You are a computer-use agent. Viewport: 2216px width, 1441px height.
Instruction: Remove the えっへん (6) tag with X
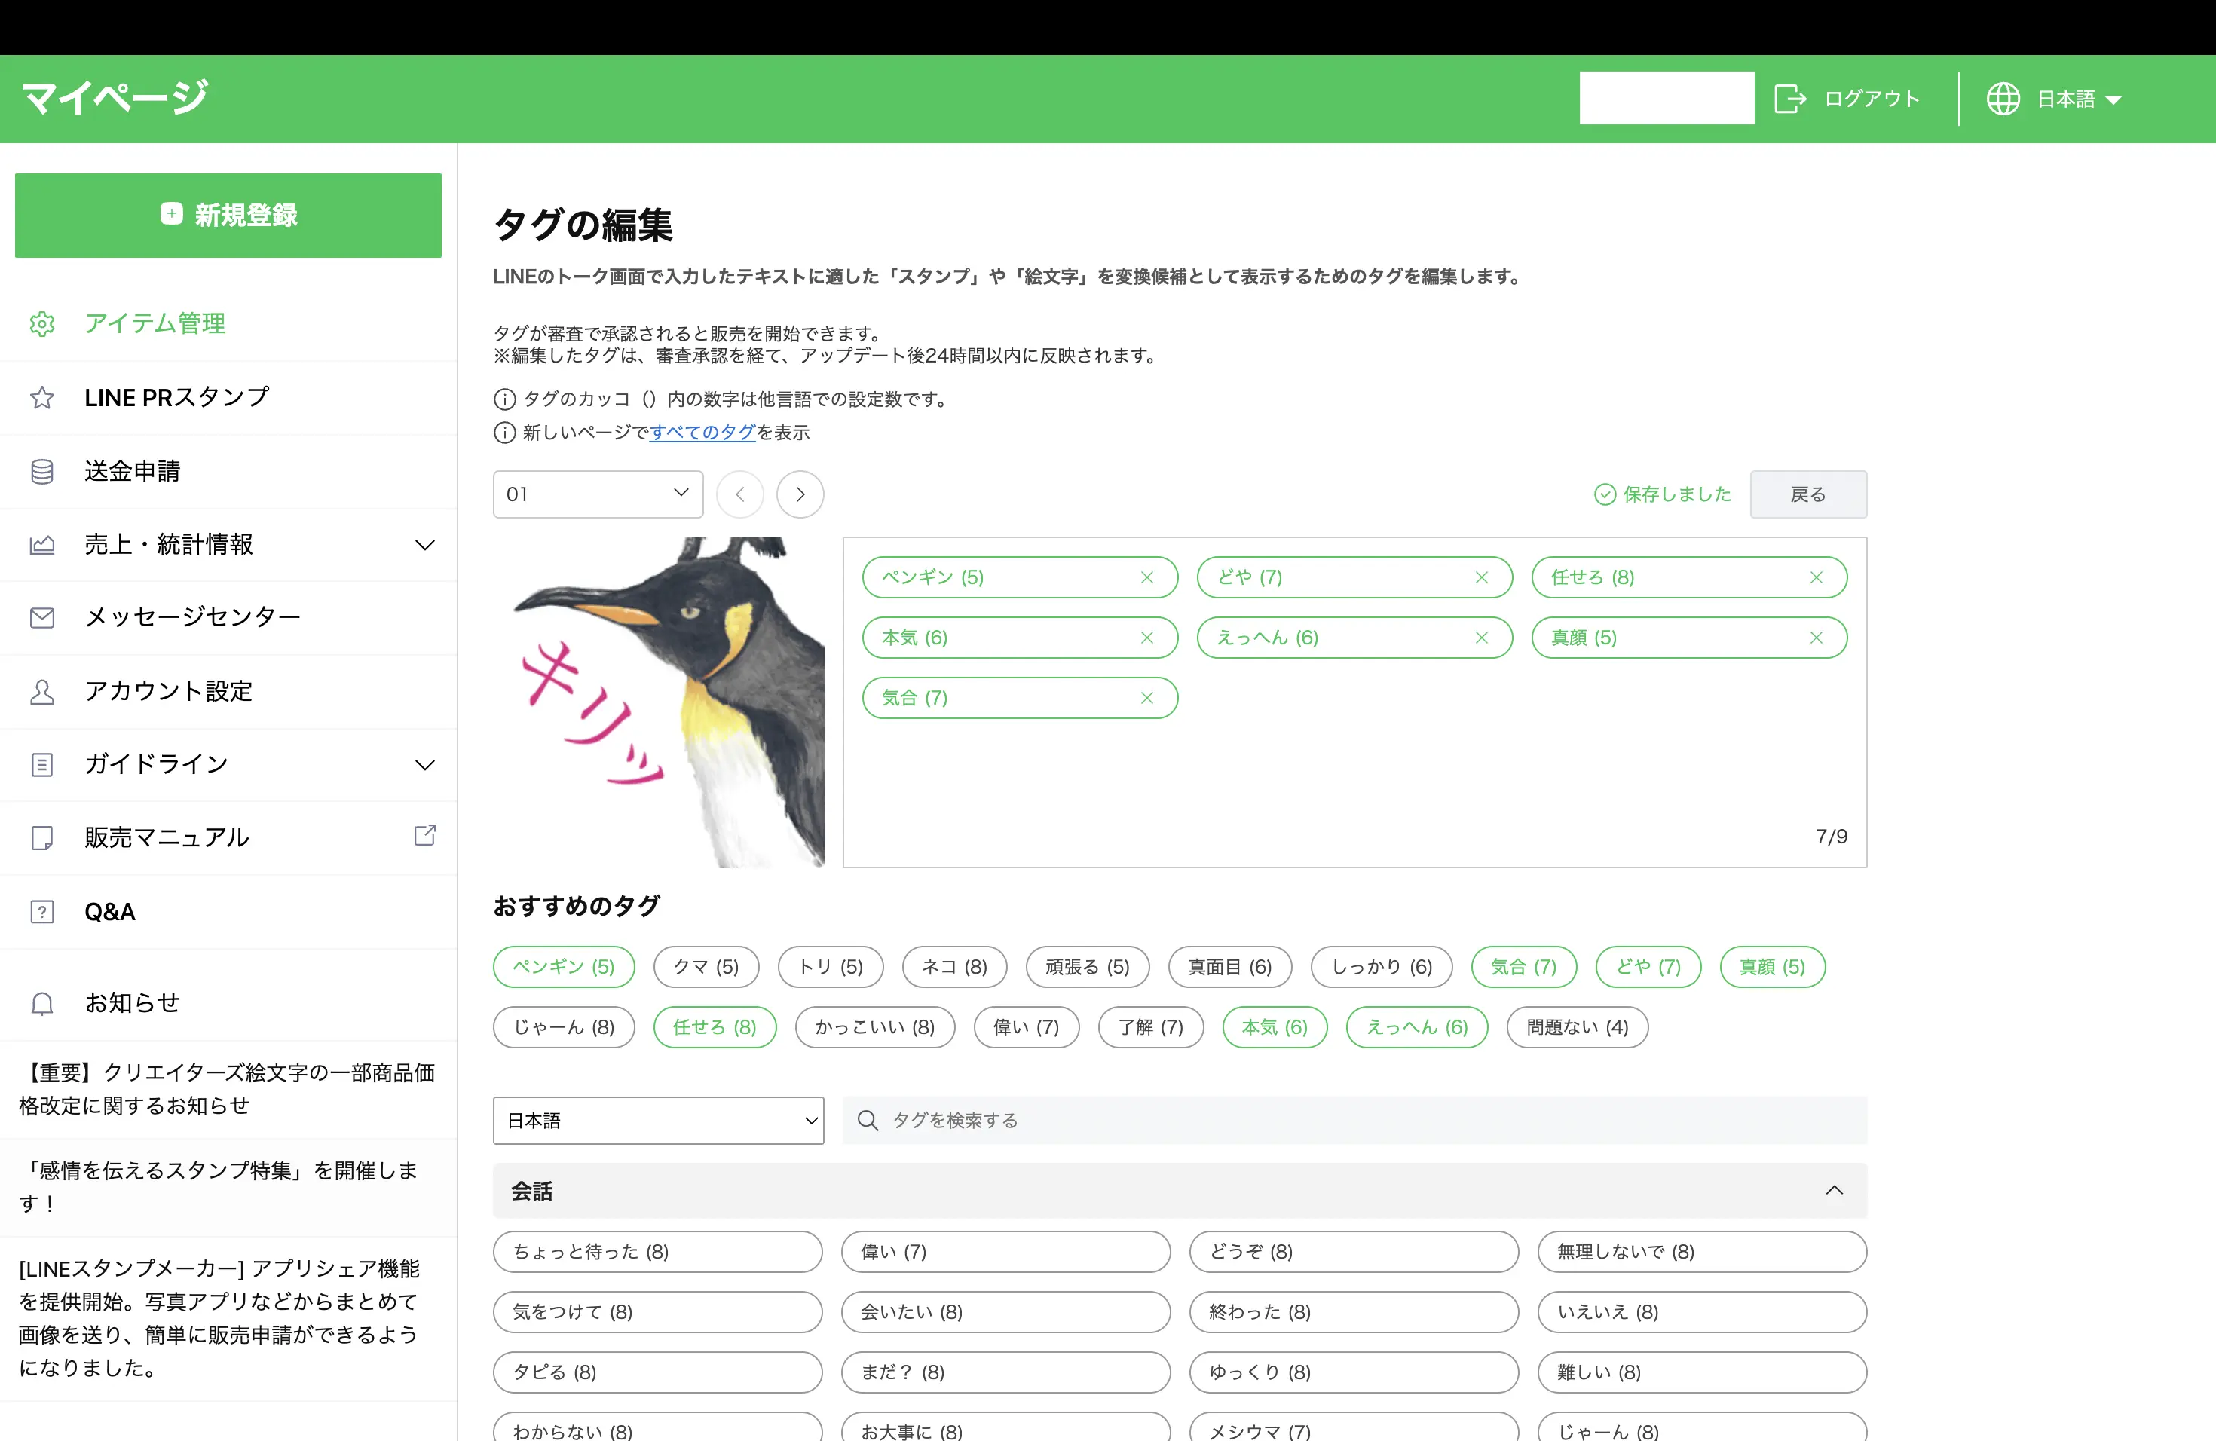coord(1481,638)
